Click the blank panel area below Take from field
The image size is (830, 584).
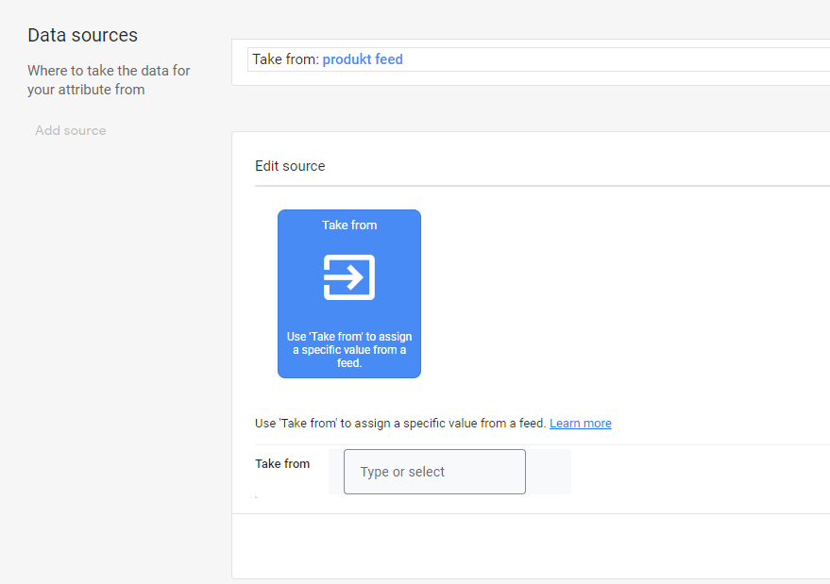coord(529,545)
